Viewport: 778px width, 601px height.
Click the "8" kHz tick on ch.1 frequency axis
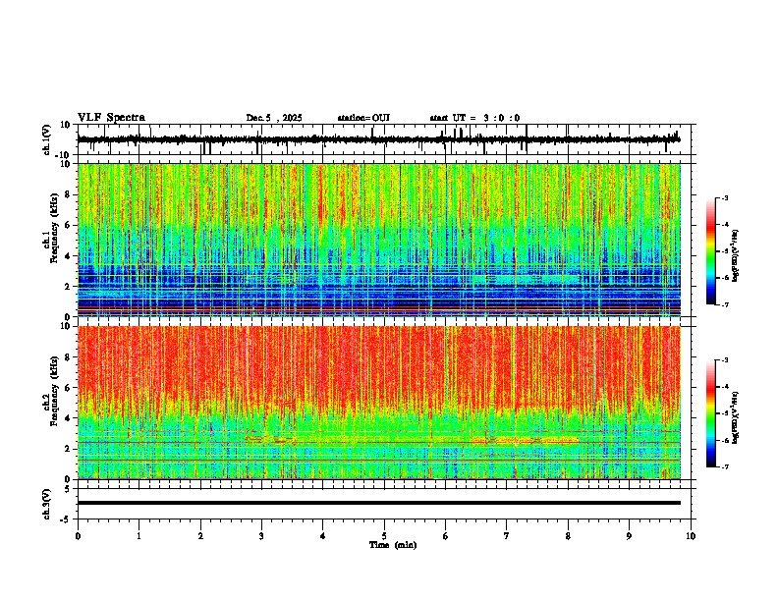tap(69, 194)
